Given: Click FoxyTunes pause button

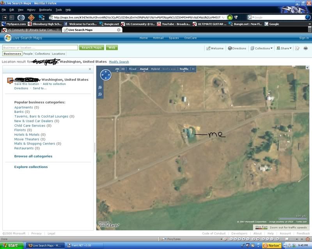Looking at the screenshot, I should pyautogui.click(x=239, y=239).
